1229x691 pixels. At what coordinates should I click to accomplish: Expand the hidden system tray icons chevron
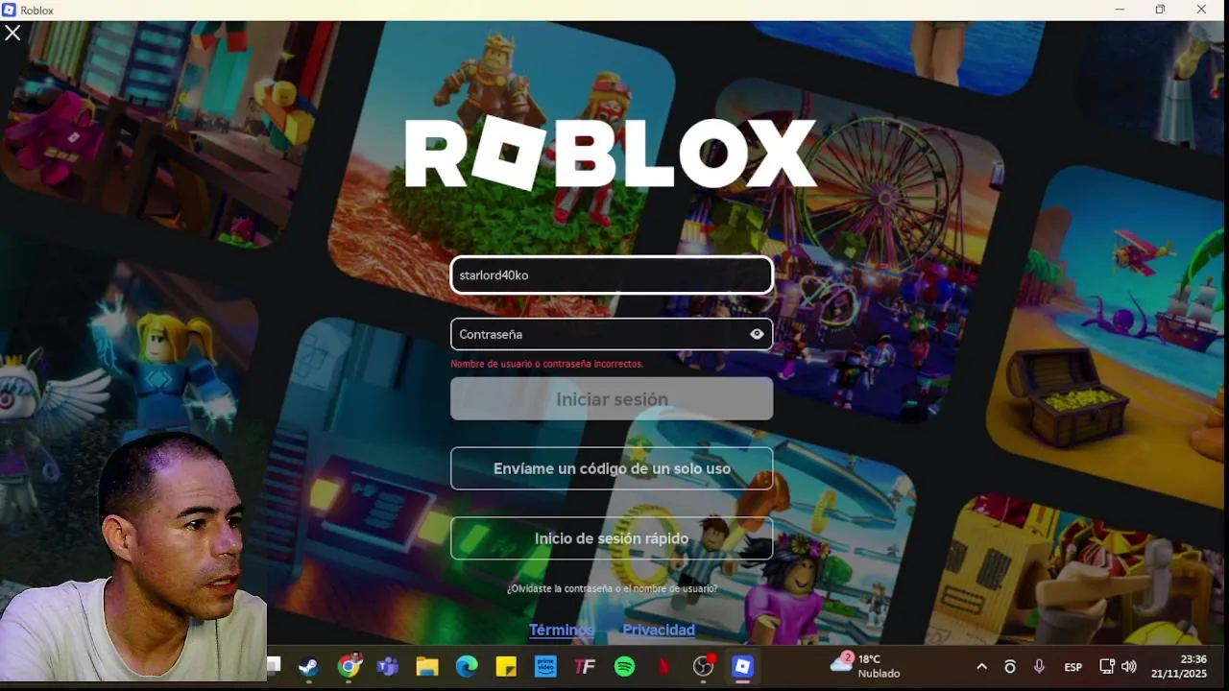981,666
